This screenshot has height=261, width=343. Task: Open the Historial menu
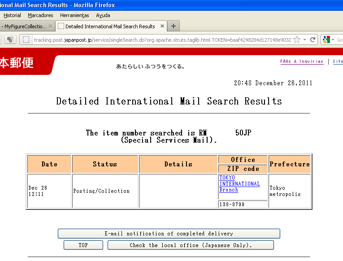click(12, 15)
